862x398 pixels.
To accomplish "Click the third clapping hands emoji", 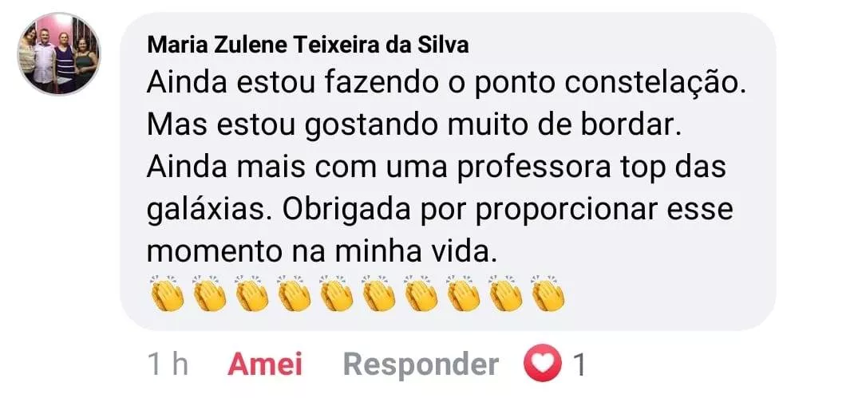I will pos(251,293).
